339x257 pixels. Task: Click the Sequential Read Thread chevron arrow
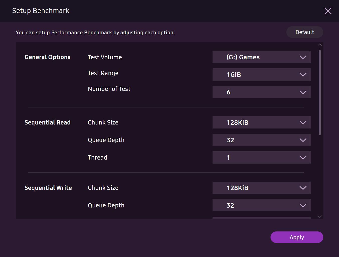tap(303, 158)
